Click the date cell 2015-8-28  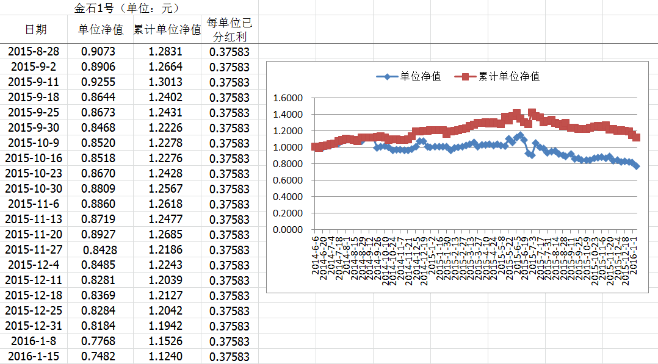coord(34,52)
